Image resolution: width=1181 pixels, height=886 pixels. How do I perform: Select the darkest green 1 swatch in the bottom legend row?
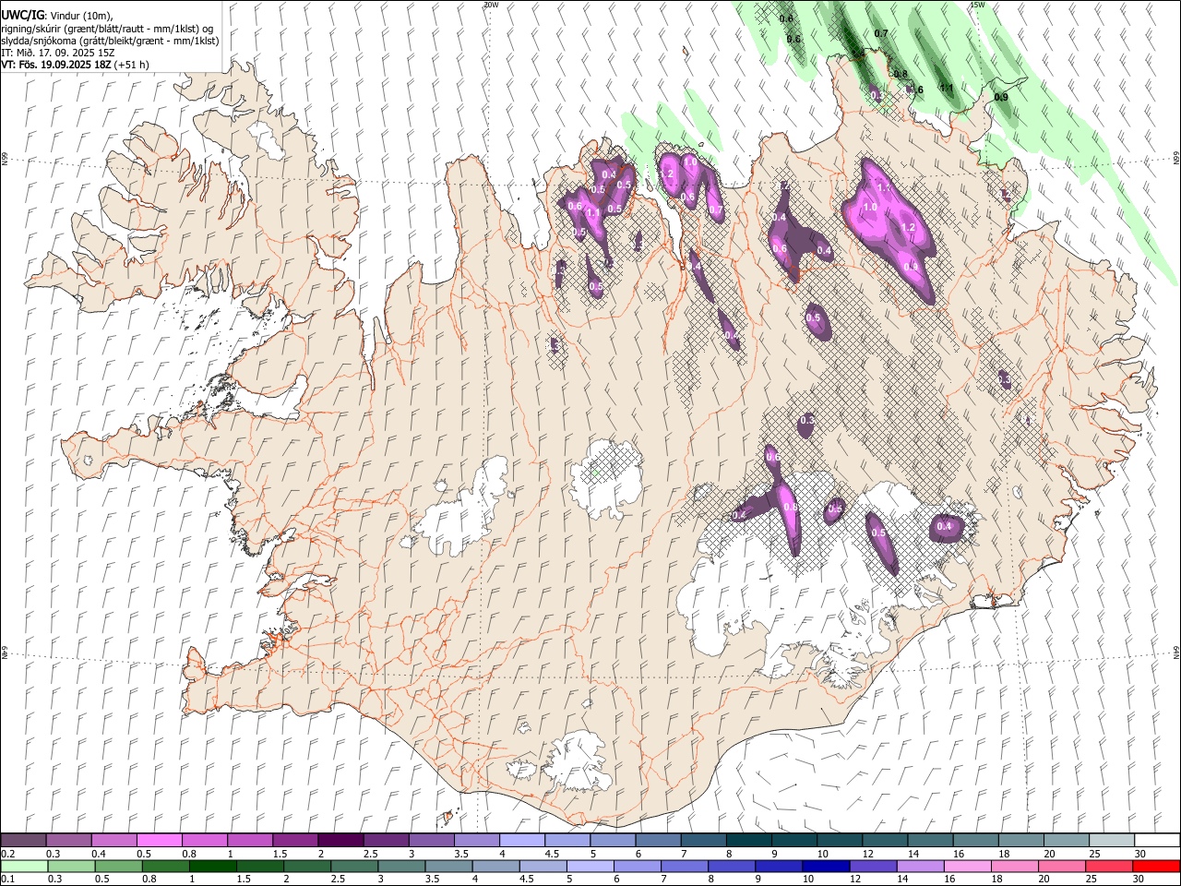tap(212, 866)
